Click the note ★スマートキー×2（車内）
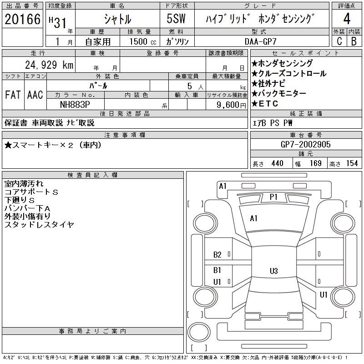The width and height of the screenshot is (364, 364). 53,145
